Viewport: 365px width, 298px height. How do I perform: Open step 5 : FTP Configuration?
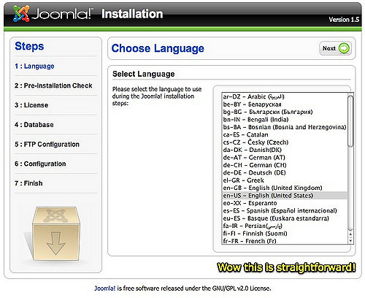tap(47, 144)
